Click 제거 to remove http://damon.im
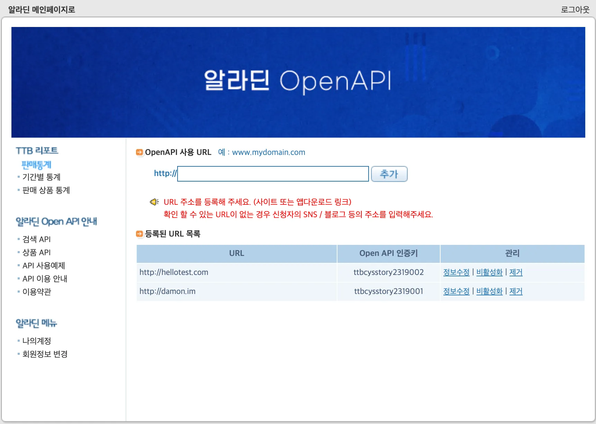Image resolution: width=596 pixels, height=424 pixels. (515, 291)
